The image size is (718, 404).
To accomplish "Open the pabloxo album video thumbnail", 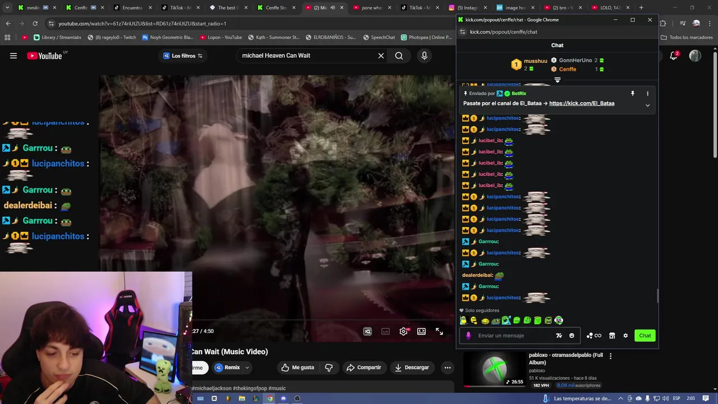I will [495, 369].
